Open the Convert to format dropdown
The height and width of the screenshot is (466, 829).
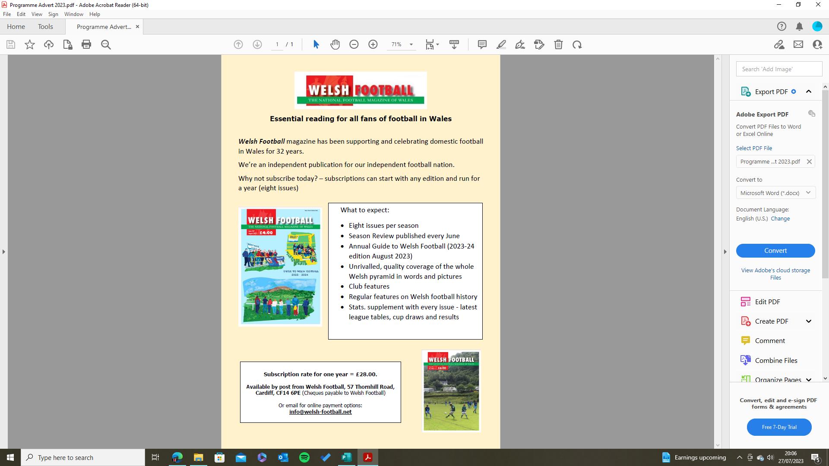[775, 193]
